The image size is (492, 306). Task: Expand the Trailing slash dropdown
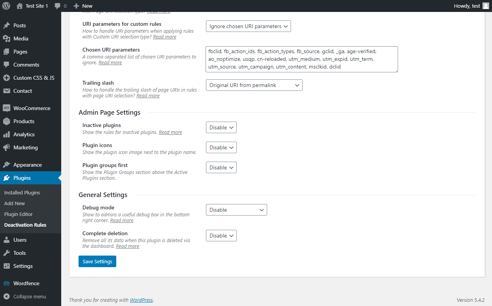click(254, 85)
